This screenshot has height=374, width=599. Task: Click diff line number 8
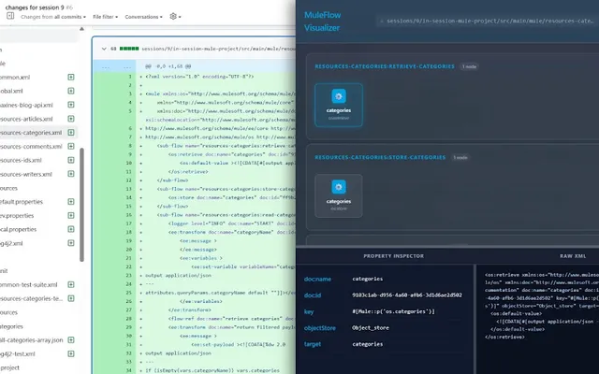pos(130,146)
